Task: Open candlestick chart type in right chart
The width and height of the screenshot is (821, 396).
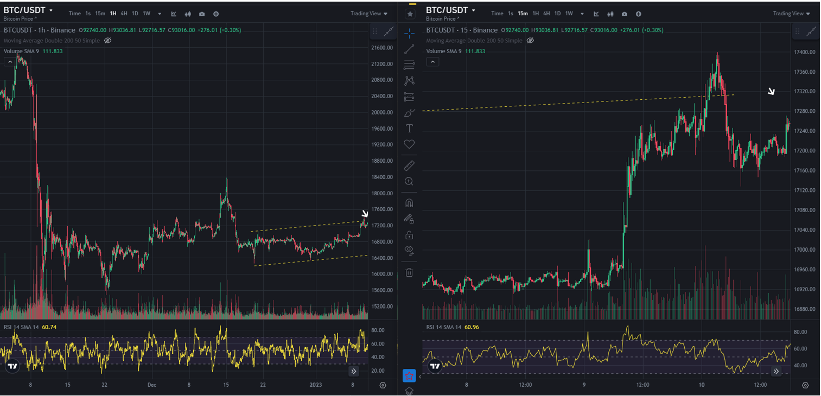Action: 610,14
